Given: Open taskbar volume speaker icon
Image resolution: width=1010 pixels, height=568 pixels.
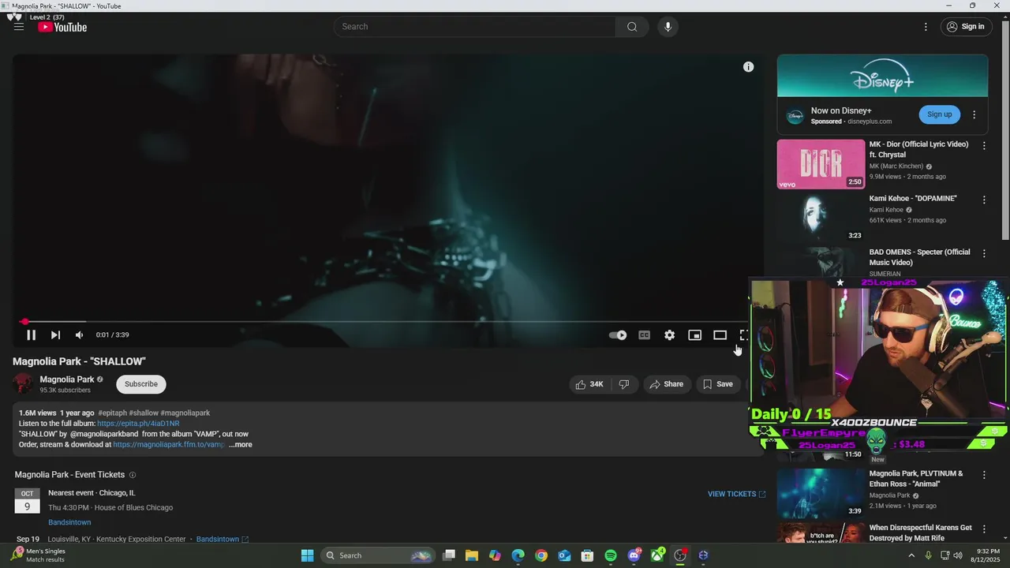Looking at the screenshot, I should click(958, 555).
